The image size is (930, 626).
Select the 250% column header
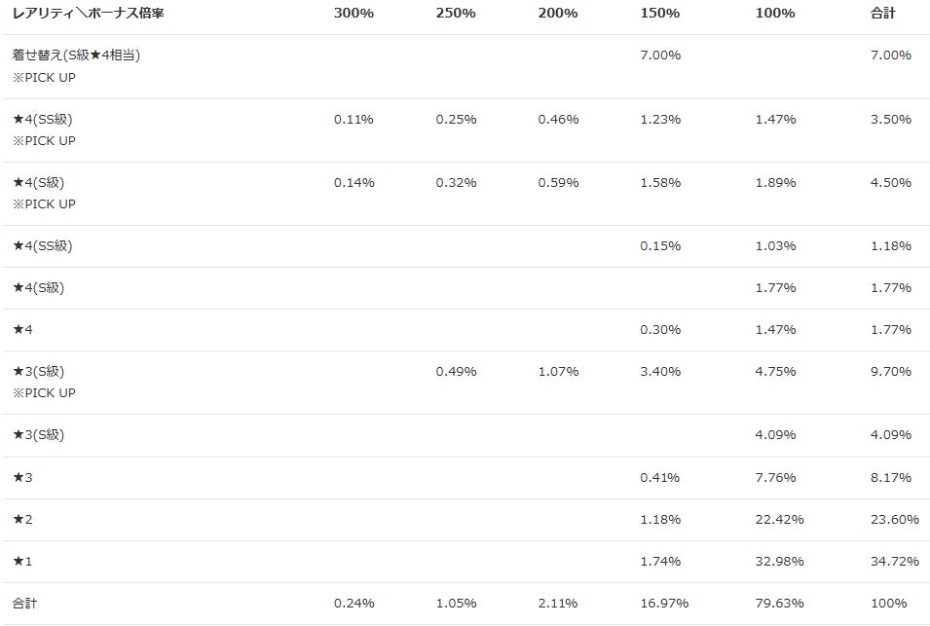tap(456, 14)
